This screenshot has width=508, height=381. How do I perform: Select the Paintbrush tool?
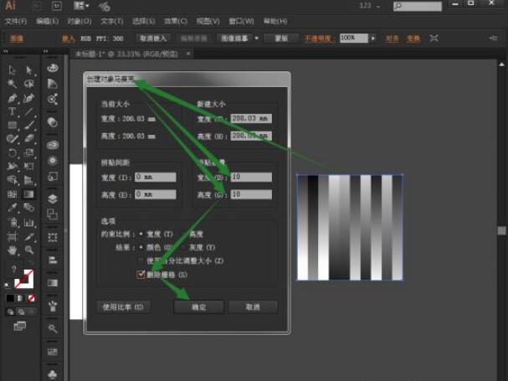click(x=29, y=125)
